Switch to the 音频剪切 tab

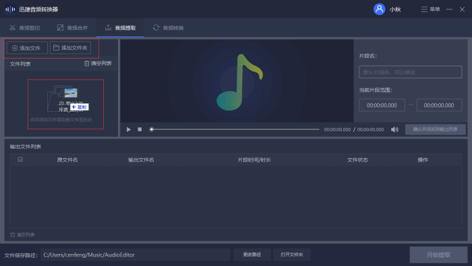tap(25, 28)
